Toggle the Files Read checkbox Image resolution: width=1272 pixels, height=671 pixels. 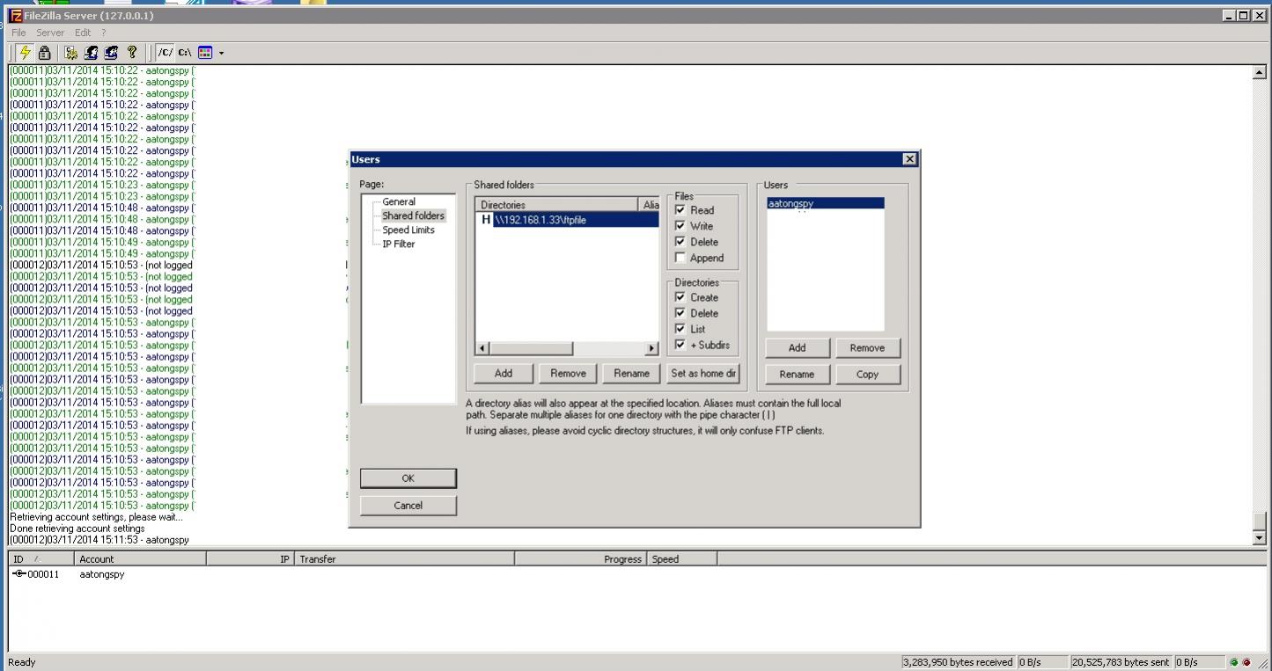tap(680, 210)
